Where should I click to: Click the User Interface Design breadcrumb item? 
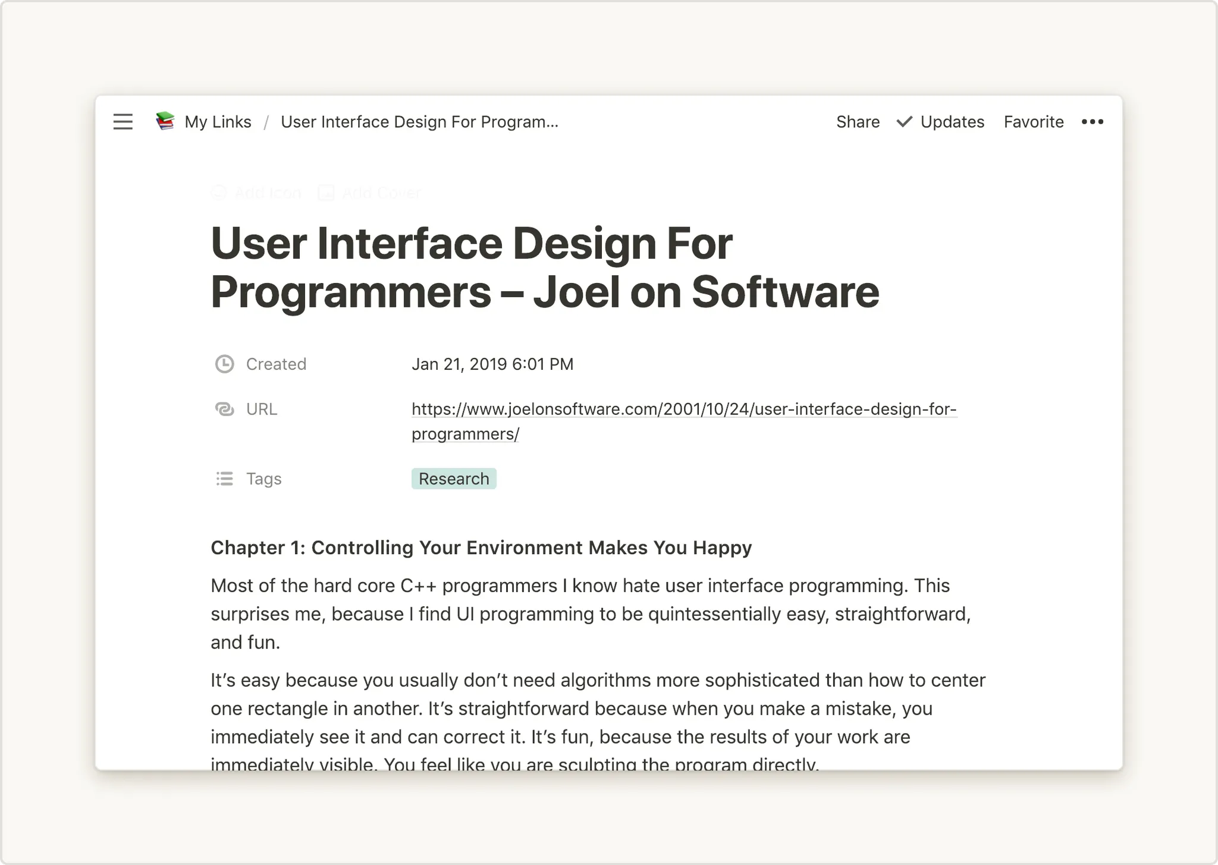419,122
